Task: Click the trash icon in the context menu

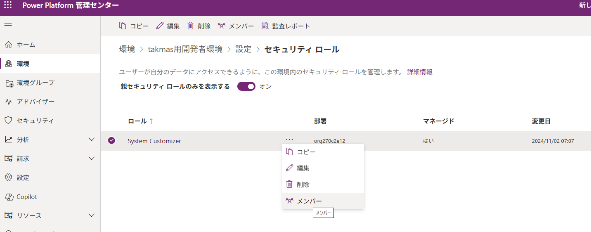Action: tap(289, 185)
